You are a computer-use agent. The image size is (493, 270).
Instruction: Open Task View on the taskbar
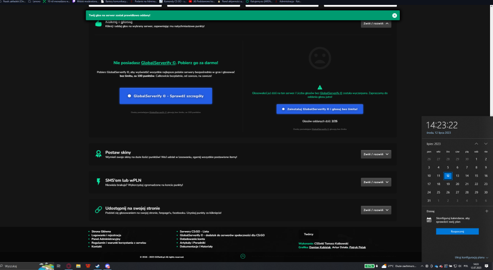(x=59, y=266)
